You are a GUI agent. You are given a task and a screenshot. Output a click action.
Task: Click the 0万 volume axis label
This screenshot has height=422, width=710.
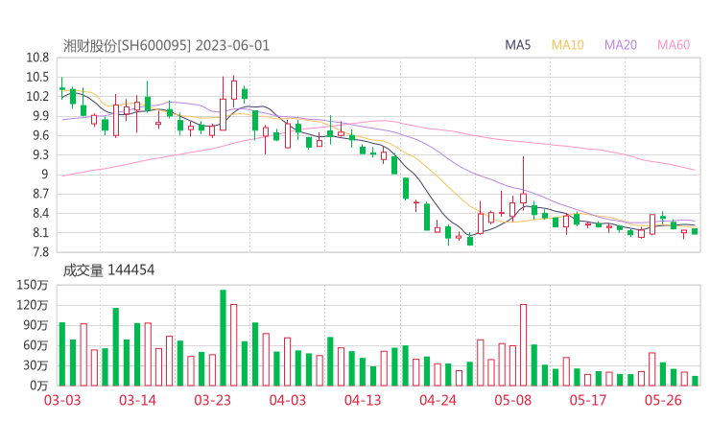click(39, 386)
